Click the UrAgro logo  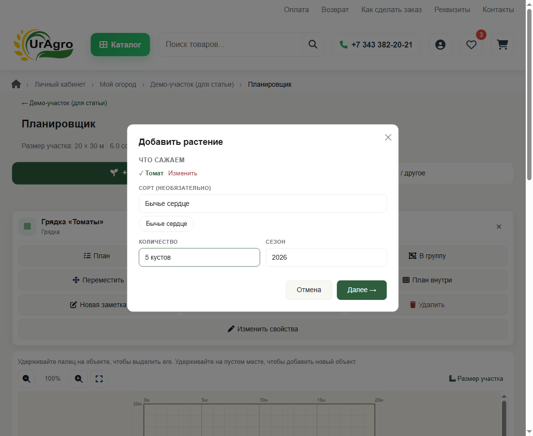pos(43,45)
